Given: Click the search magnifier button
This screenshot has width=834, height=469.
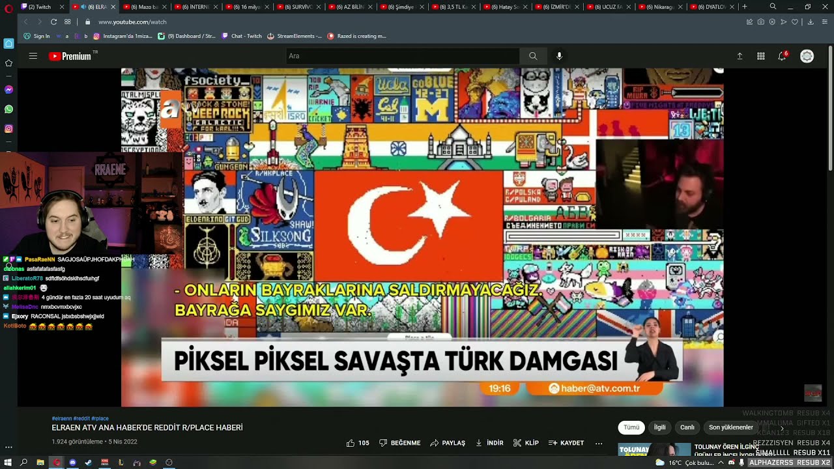Looking at the screenshot, I should coord(533,56).
